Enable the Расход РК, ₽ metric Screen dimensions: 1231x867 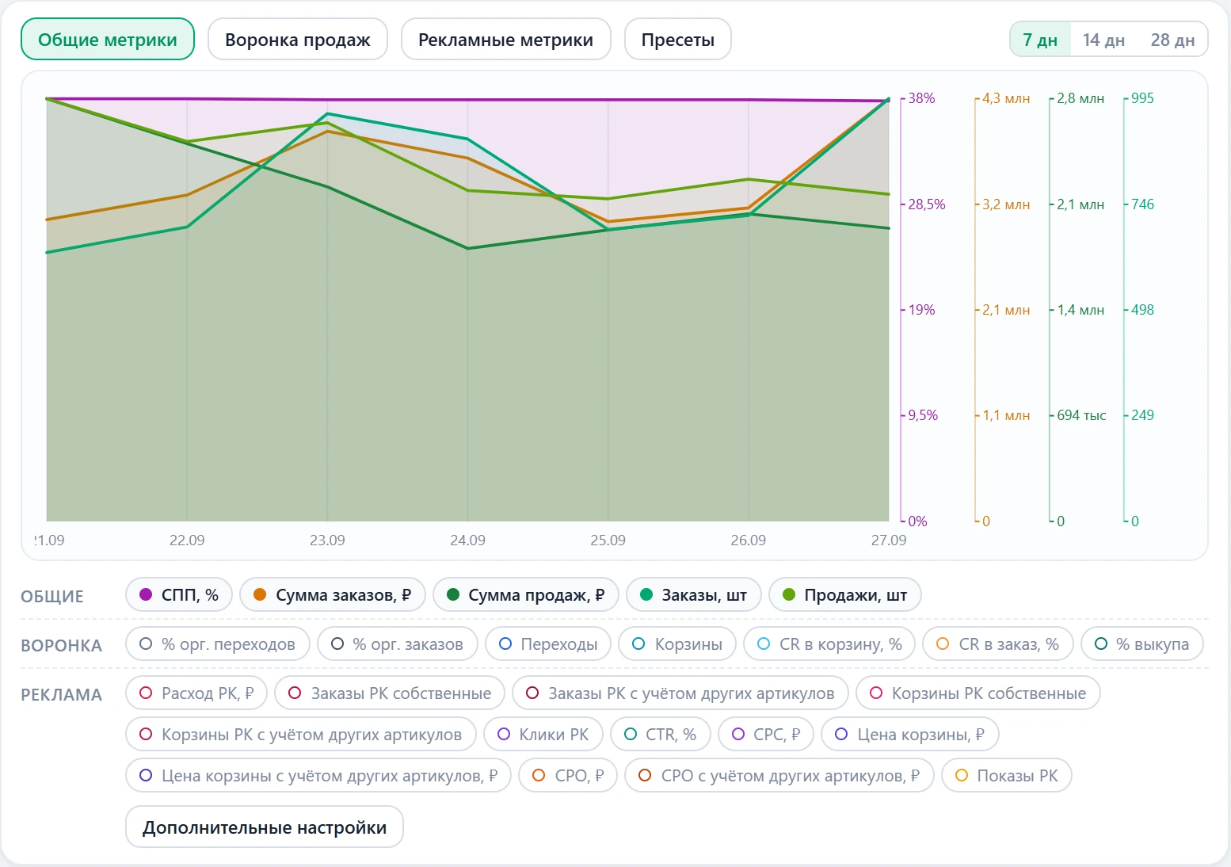[196, 693]
